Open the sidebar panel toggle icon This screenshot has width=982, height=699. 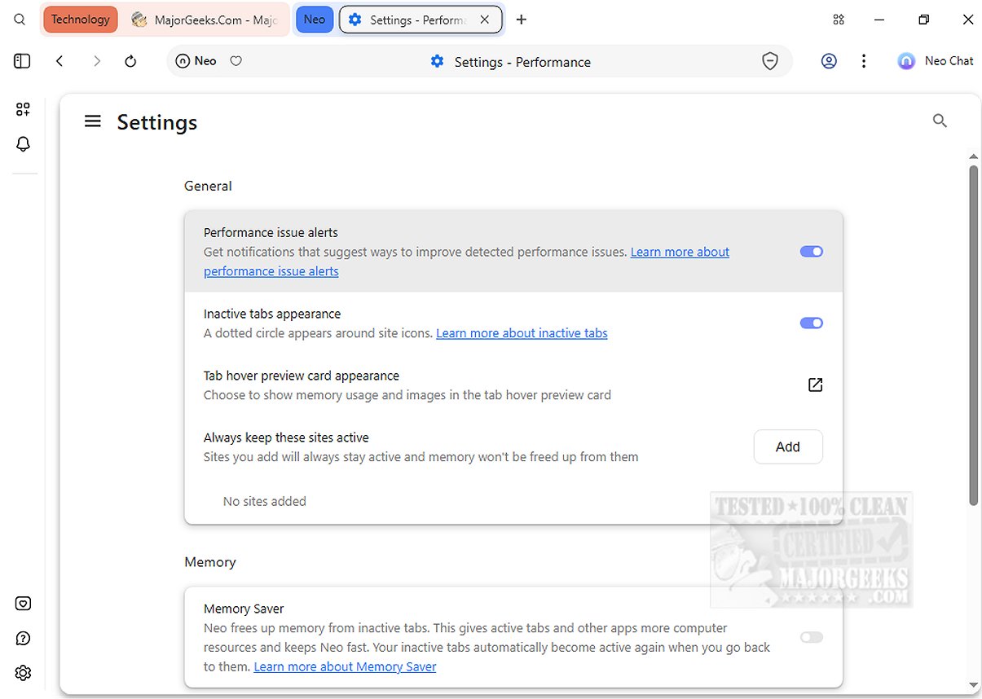tap(22, 61)
